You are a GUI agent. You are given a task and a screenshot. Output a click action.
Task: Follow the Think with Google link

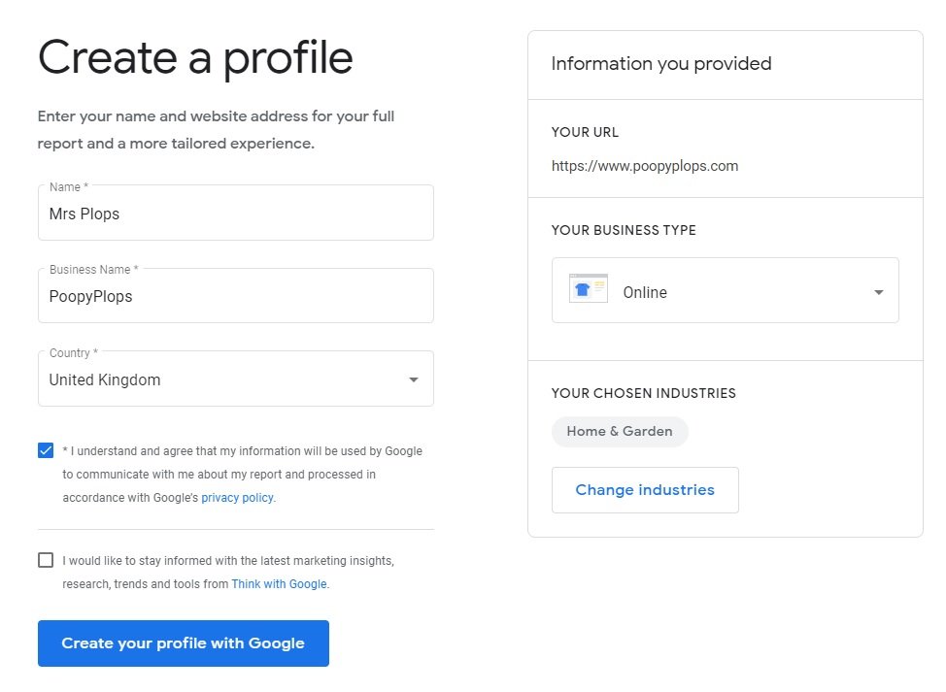point(279,584)
